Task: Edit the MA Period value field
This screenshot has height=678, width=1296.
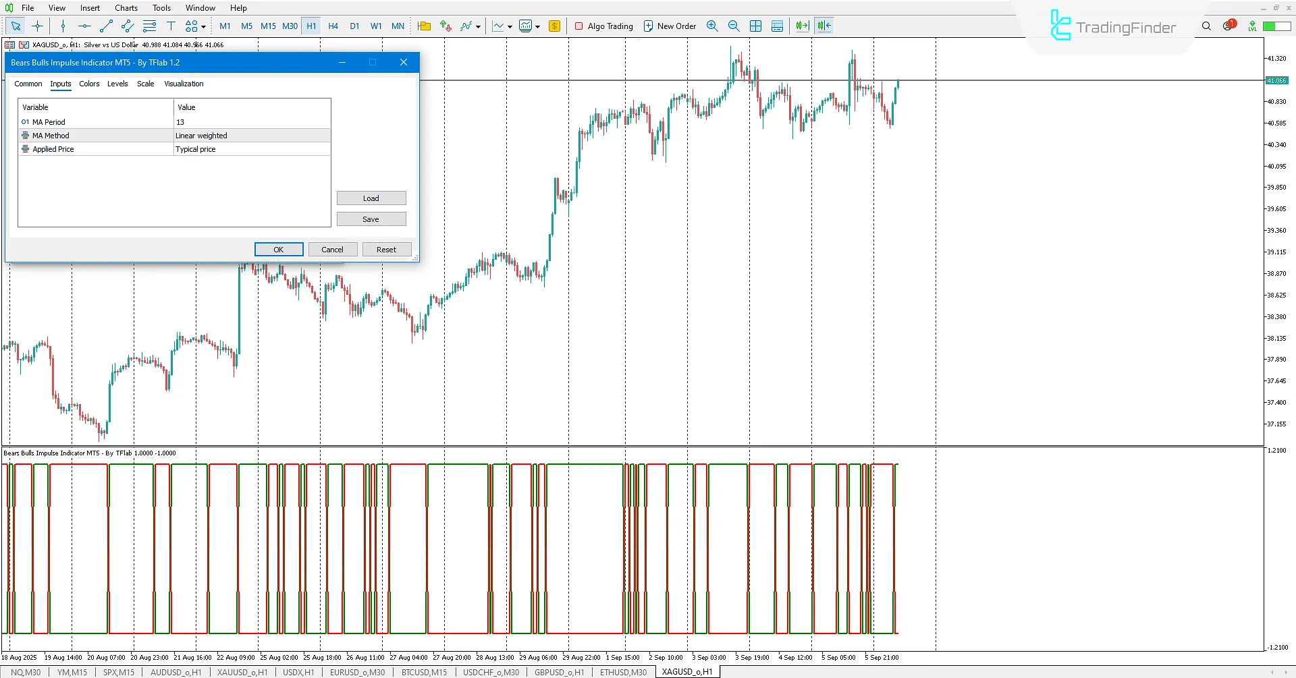Action: 251,121
